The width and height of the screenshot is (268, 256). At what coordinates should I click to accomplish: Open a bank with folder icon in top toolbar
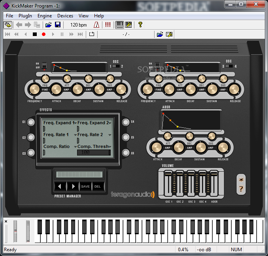(49, 25)
